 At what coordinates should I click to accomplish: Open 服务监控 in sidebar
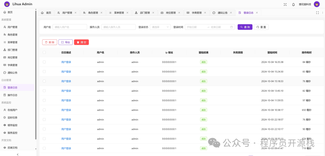pyautogui.click(x=17, y=133)
